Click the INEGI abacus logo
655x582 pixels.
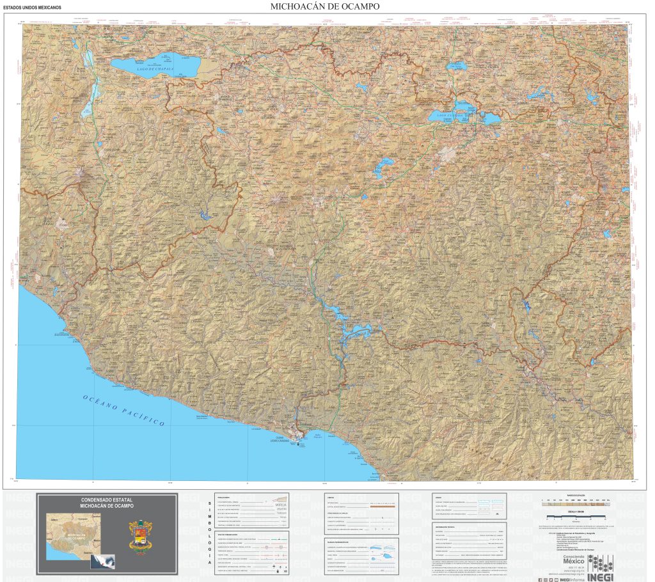[x=601, y=563]
